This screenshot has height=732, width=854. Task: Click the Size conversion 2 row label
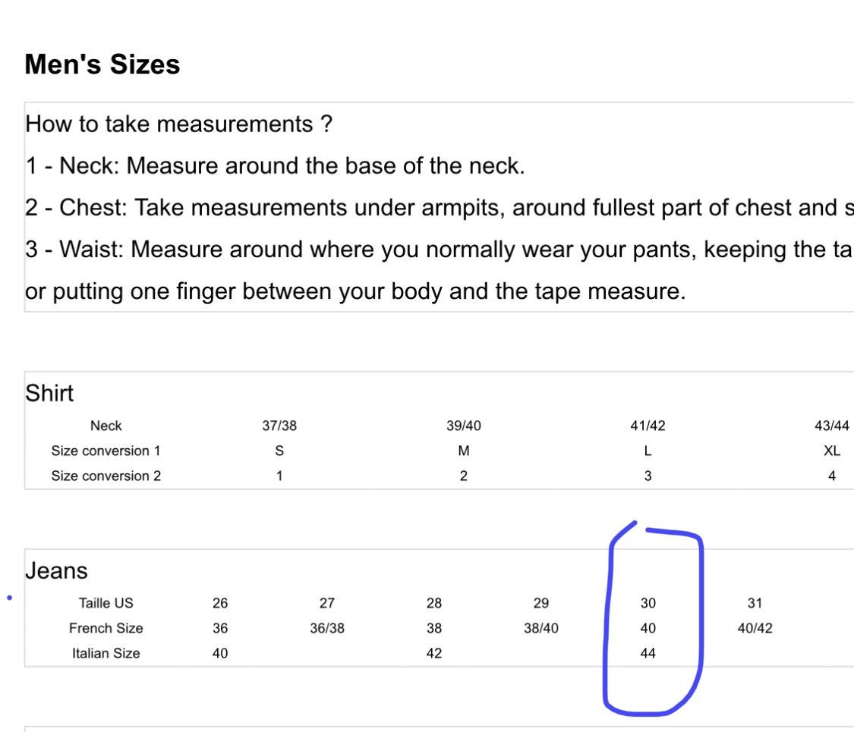106,476
